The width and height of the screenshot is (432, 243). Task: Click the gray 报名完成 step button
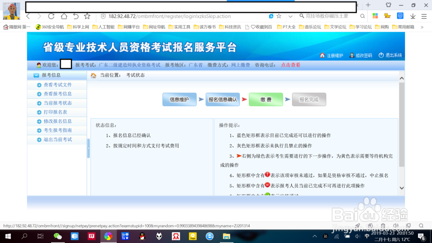click(309, 99)
